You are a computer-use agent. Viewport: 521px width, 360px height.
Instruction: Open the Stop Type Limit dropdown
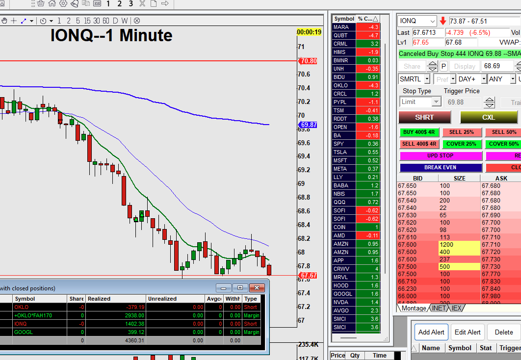click(x=436, y=102)
